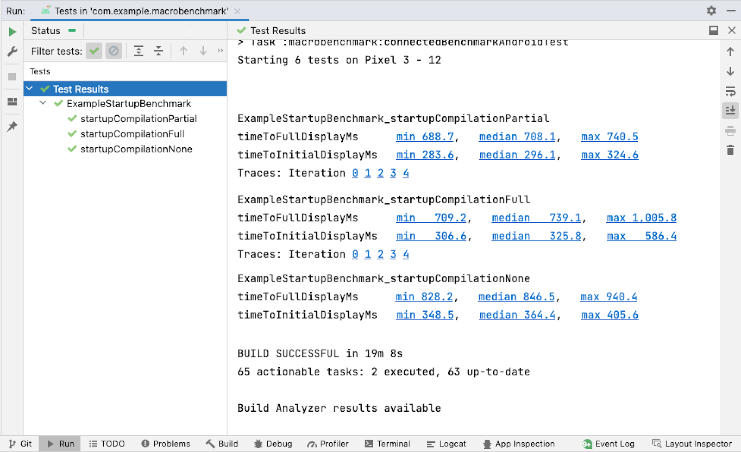Pin the Run tool window

point(12,126)
